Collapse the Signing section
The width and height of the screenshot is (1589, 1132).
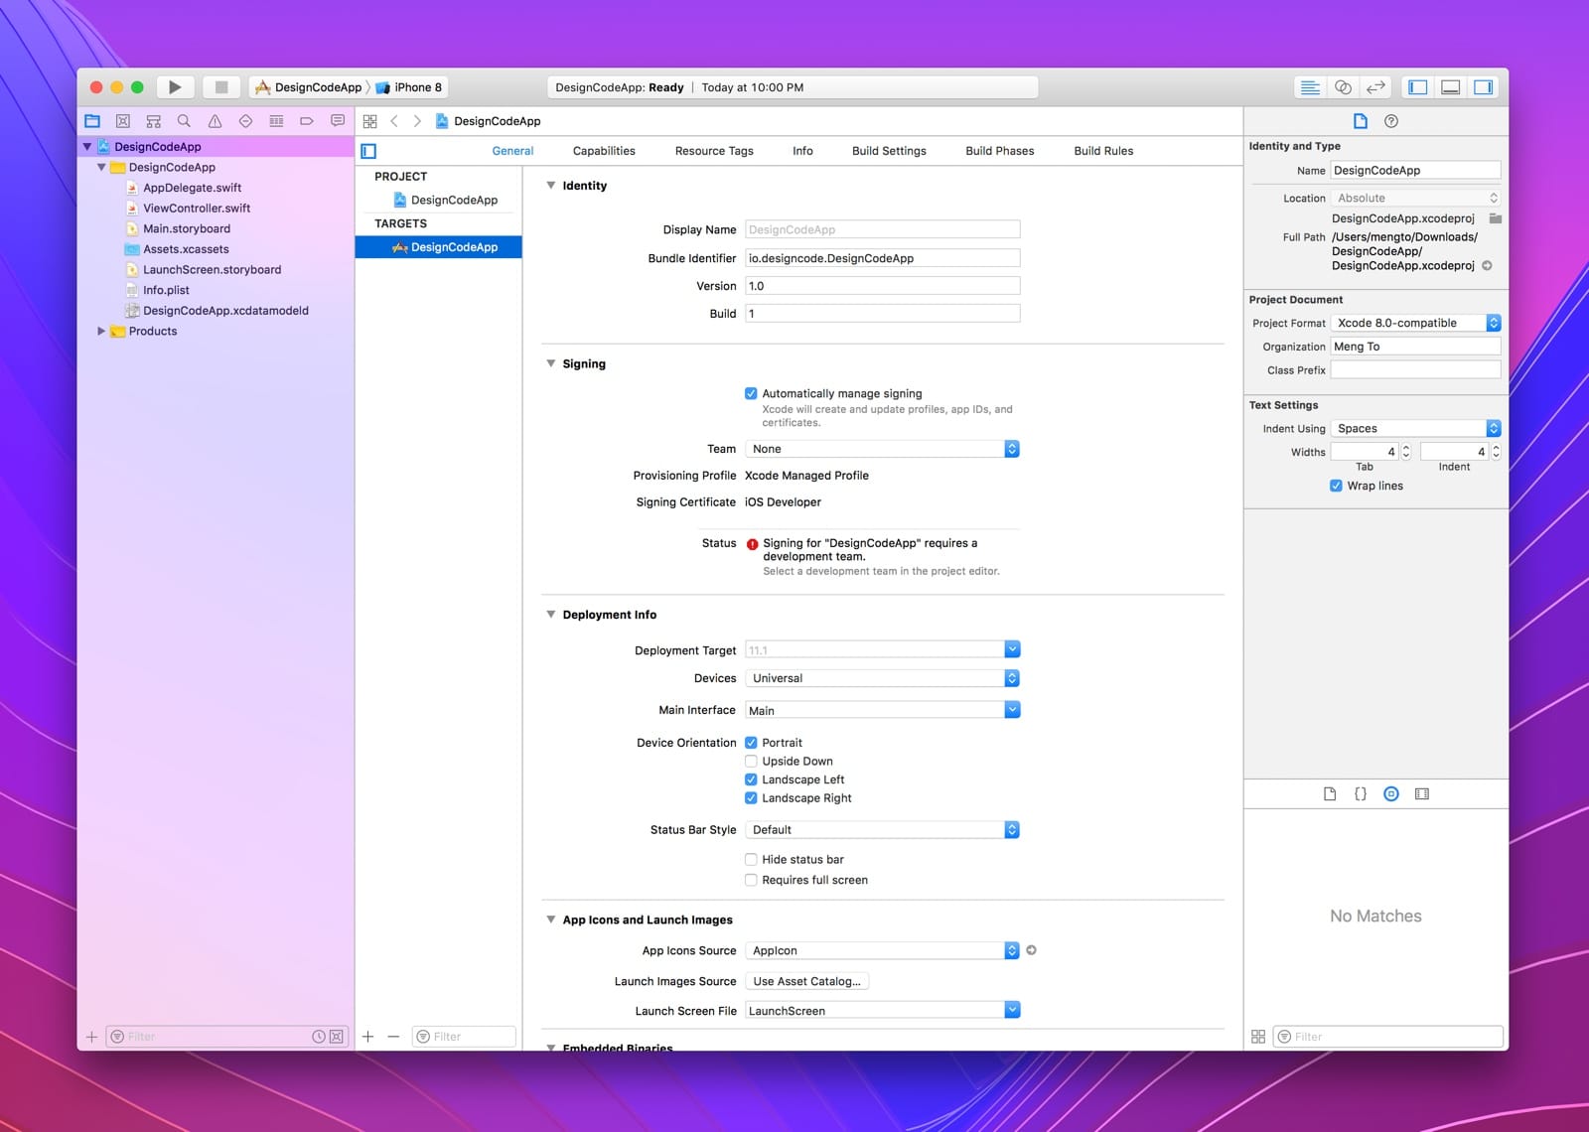551,363
